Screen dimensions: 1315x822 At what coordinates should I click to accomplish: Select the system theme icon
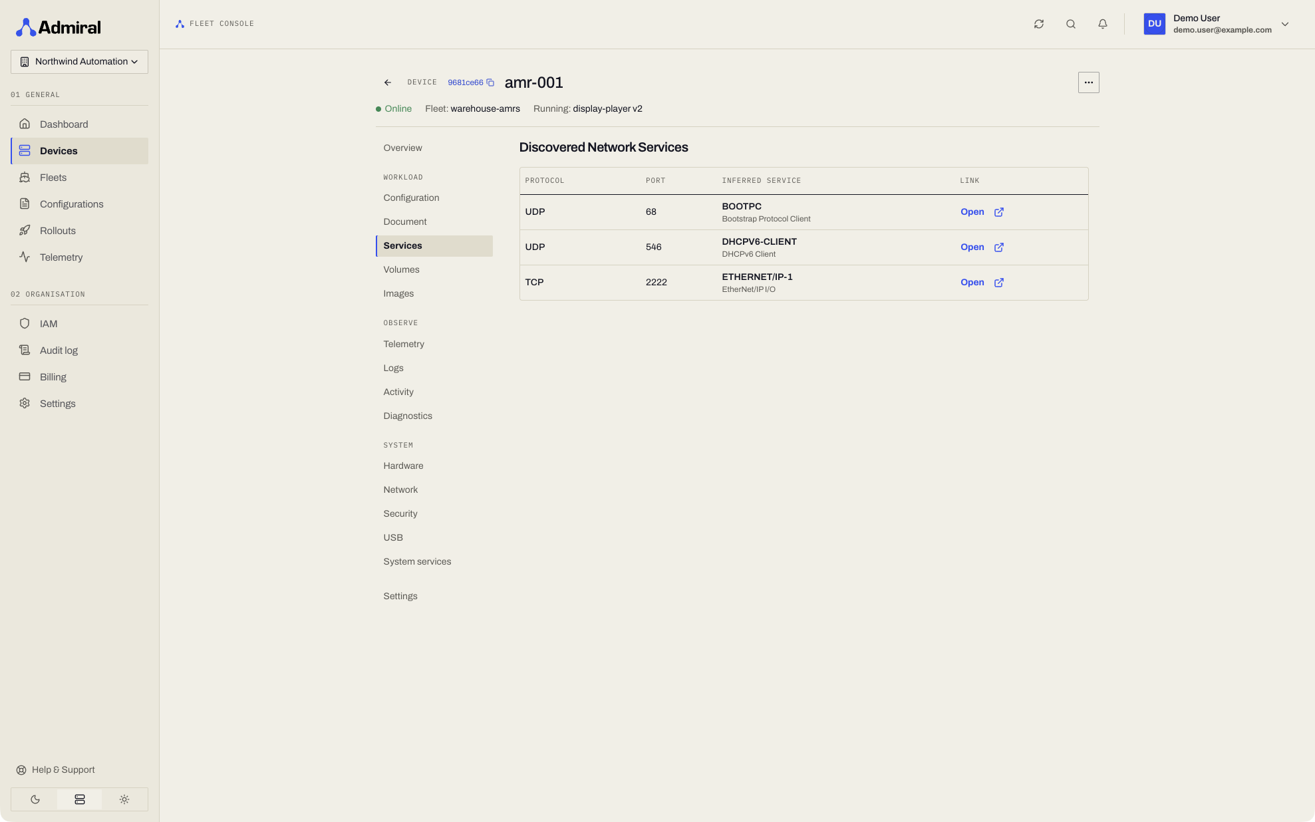pos(80,799)
